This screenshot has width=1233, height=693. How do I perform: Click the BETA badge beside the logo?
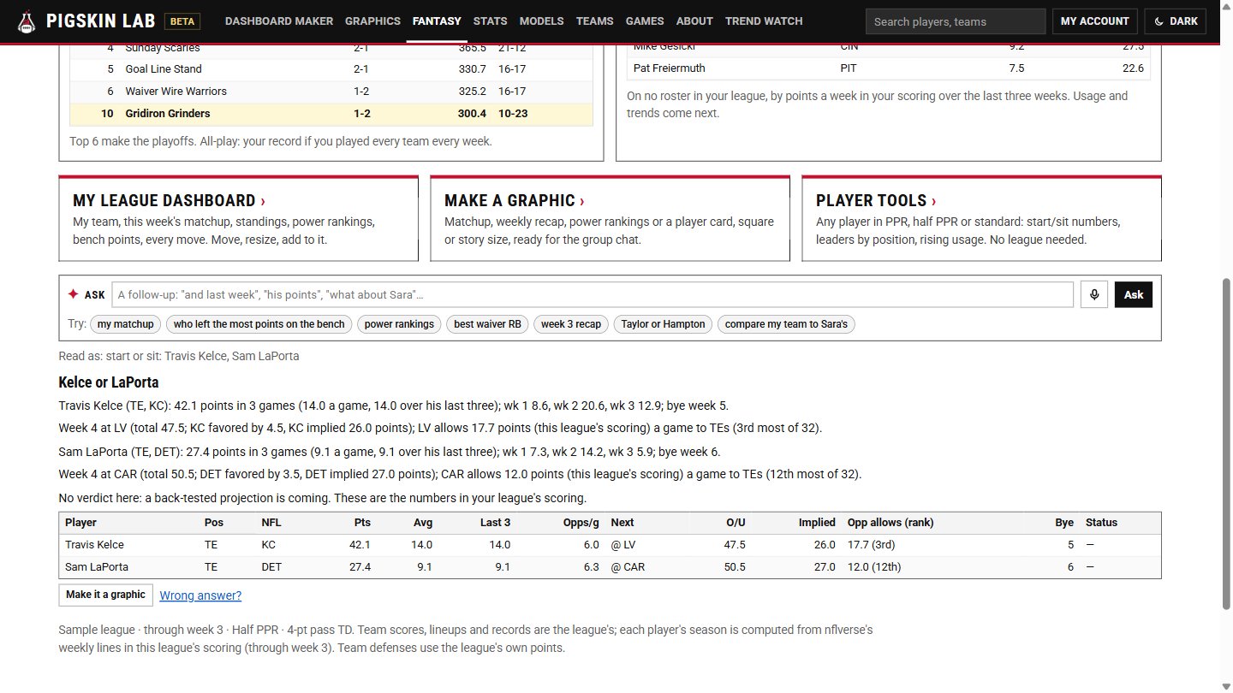pos(182,21)
